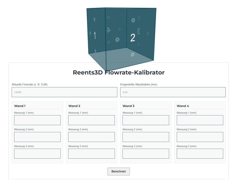Click the number 4 on the cube's back wall
240x180 pixels.
(x=109, y=30)
